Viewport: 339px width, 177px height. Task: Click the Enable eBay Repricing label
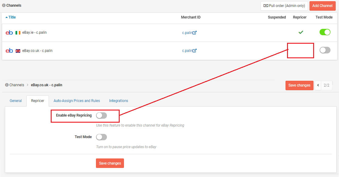coord(74,115)
